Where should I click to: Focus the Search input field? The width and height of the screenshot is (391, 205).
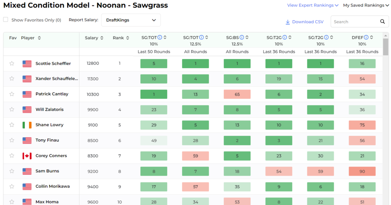click(355, 22)
